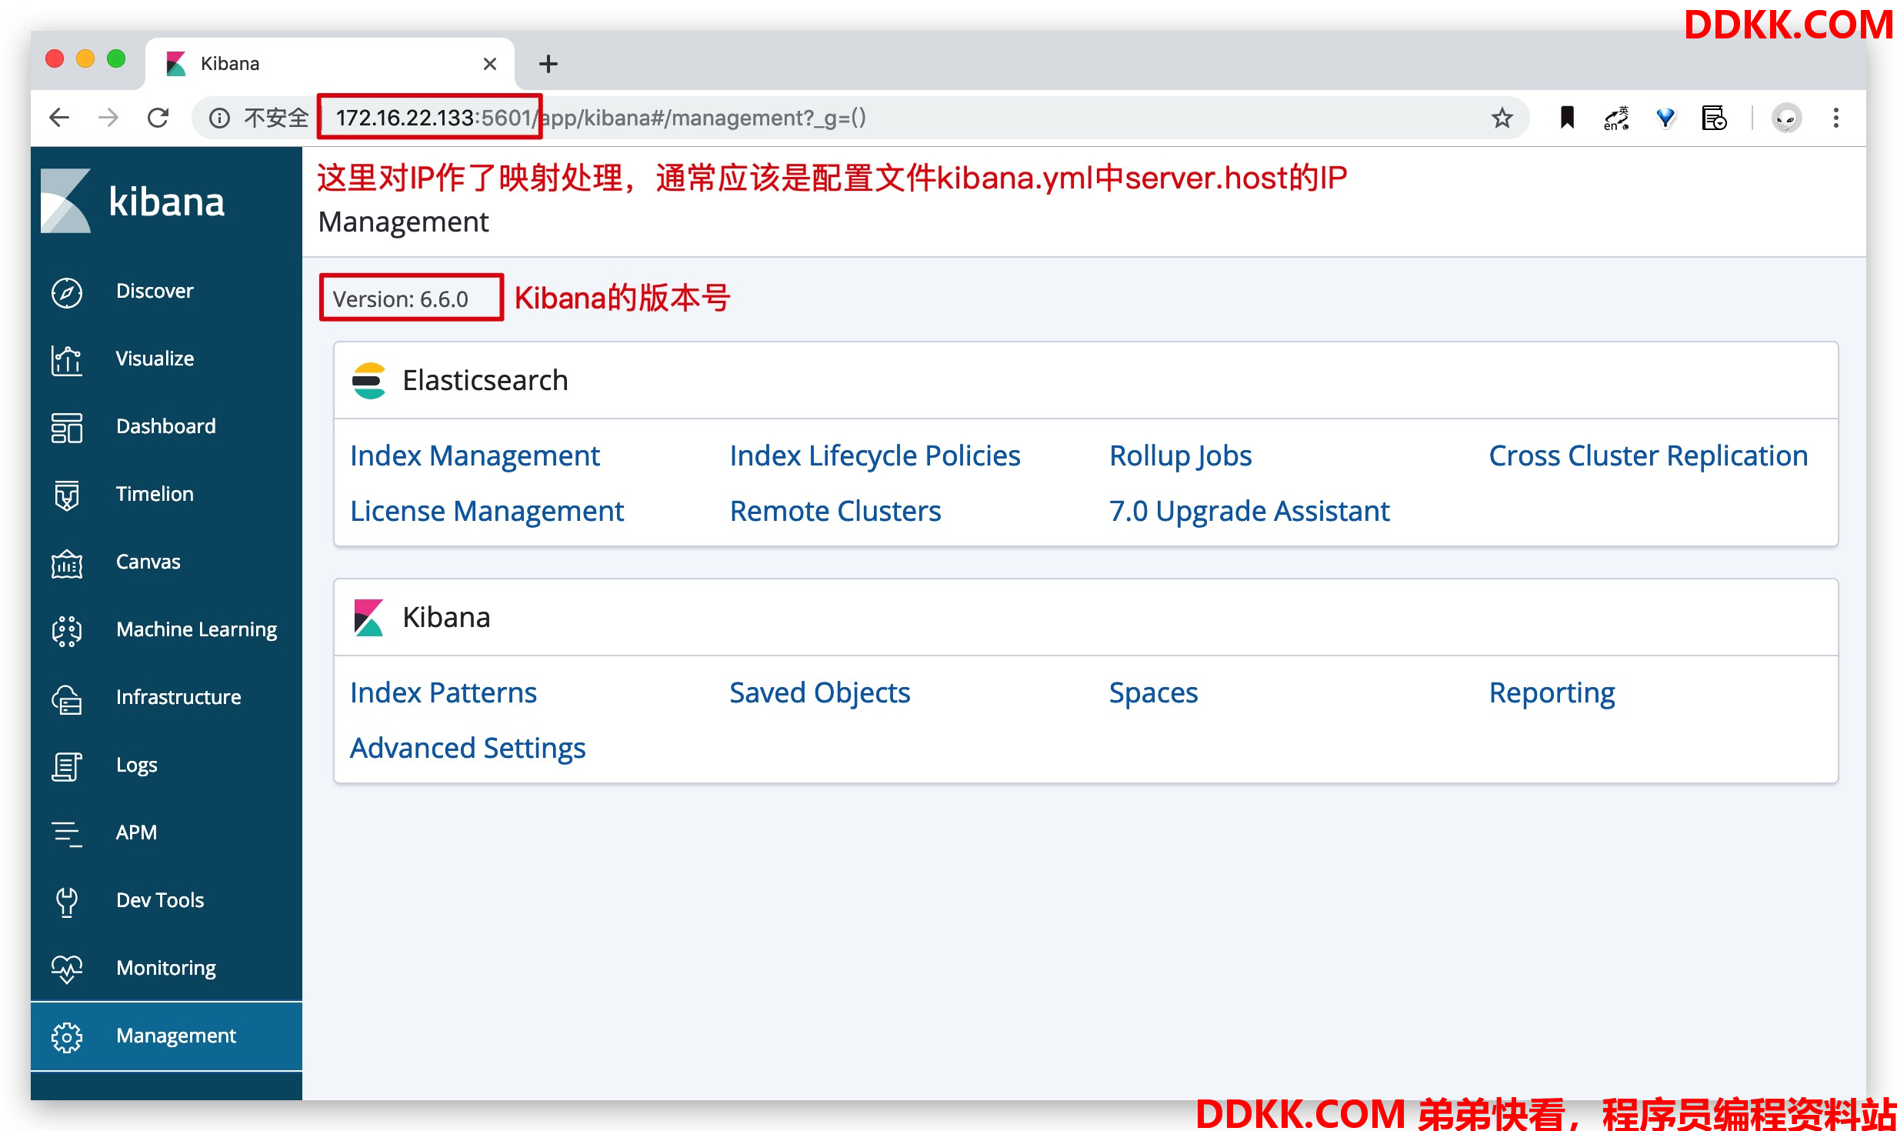Open browser profile avatar
1897x1131 pixels.
click(1787, 118)
